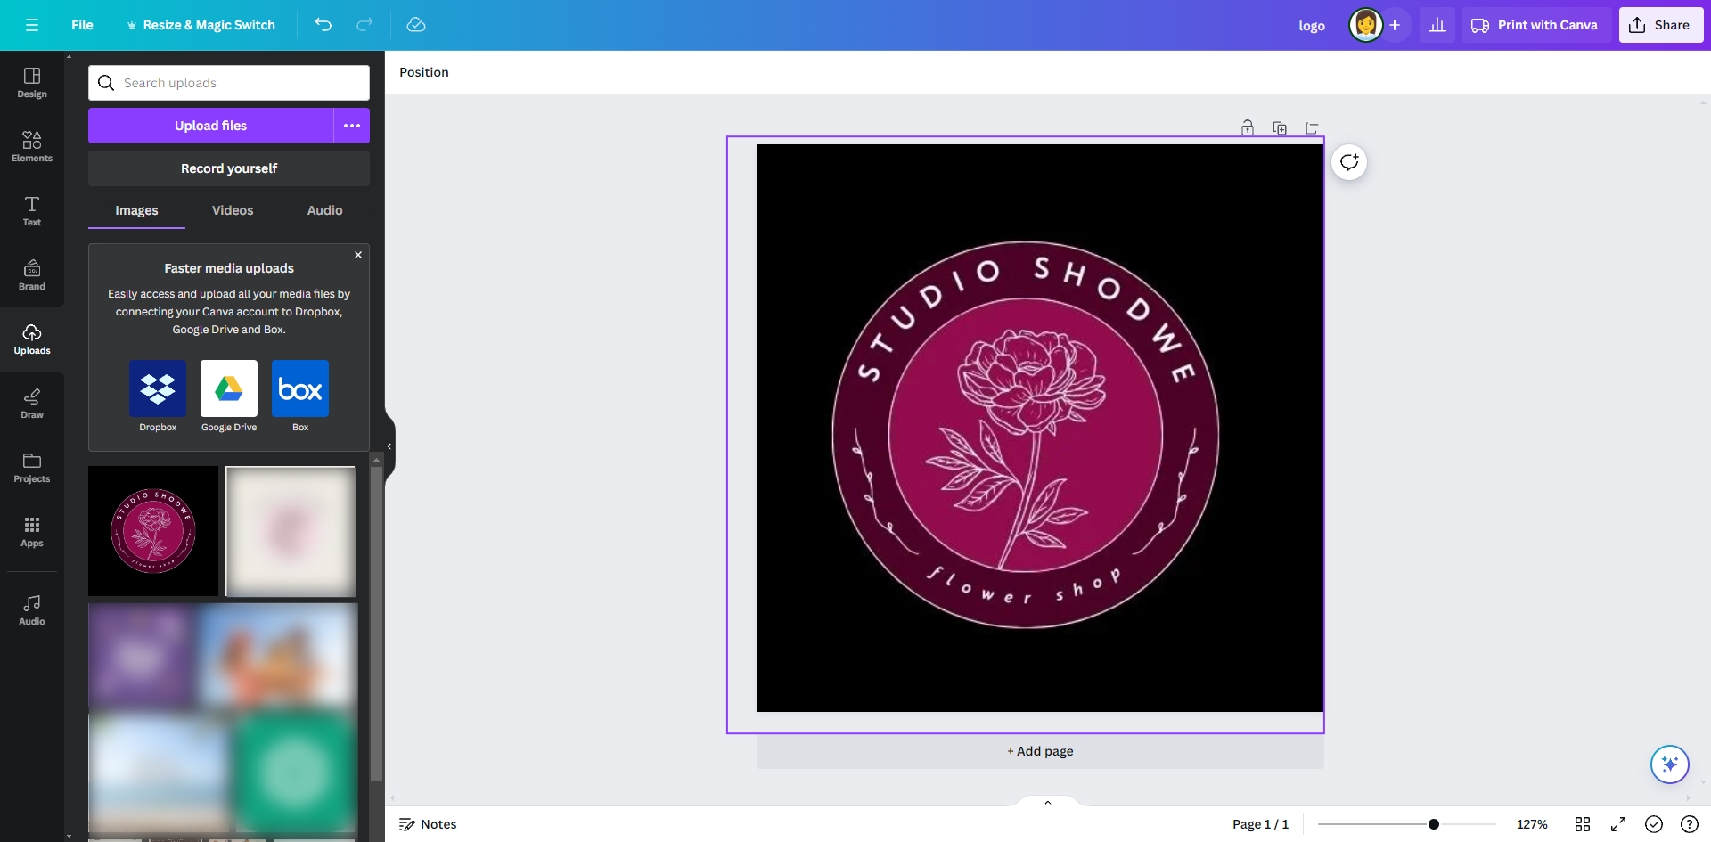Open the Projects folder panel
The image size is (1711, 842).
click(32, 468)
